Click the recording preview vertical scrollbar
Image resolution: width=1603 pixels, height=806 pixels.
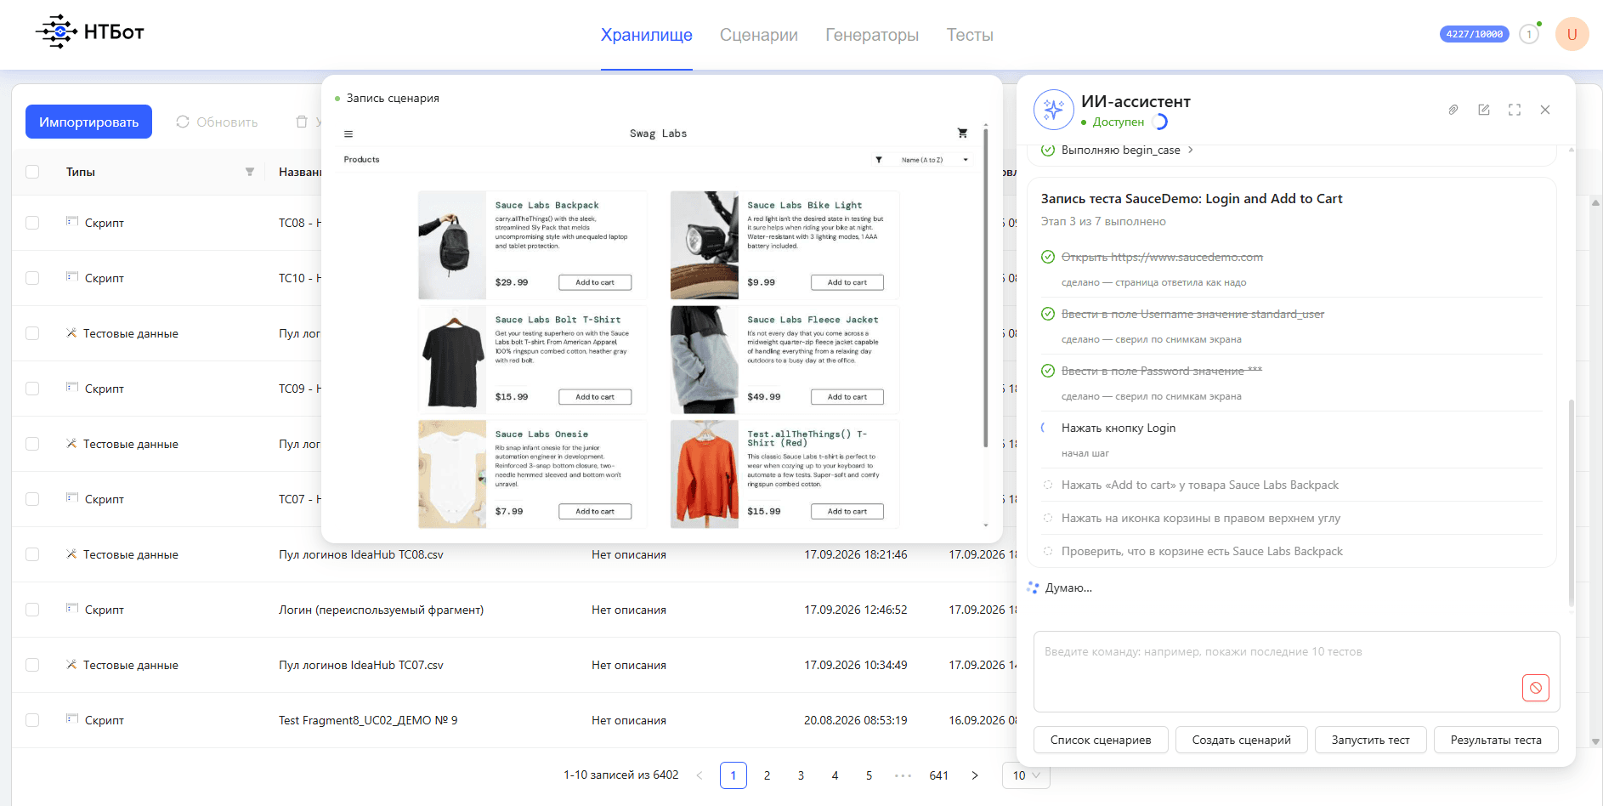click(985, 287)
